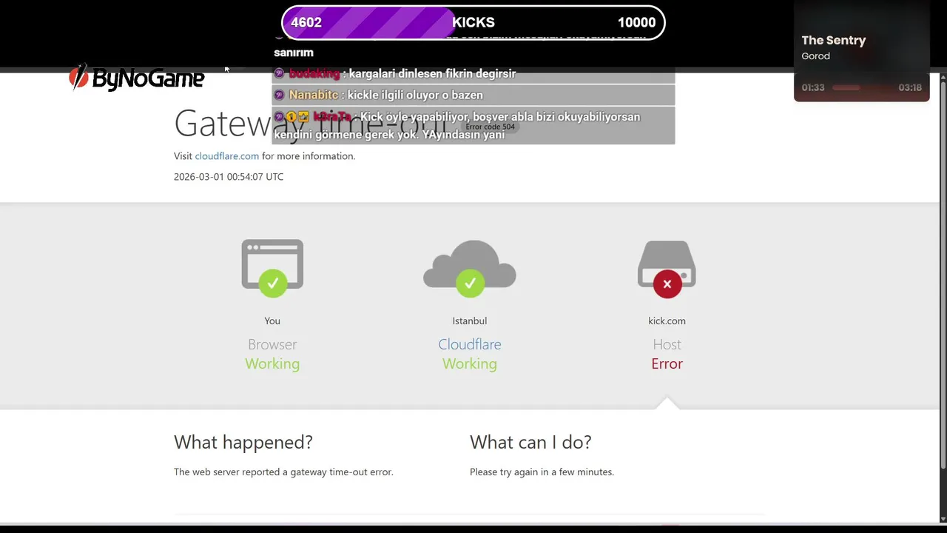This screenshot has height=533, width=947.
Task: Click the timestamp "2026-03-01 00:54:07 UTC"
Action: (229, 177)
